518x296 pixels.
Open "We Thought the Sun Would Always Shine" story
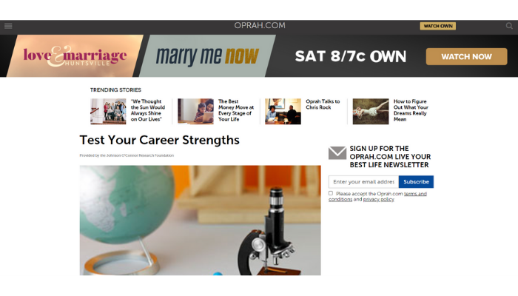[148, 110]
